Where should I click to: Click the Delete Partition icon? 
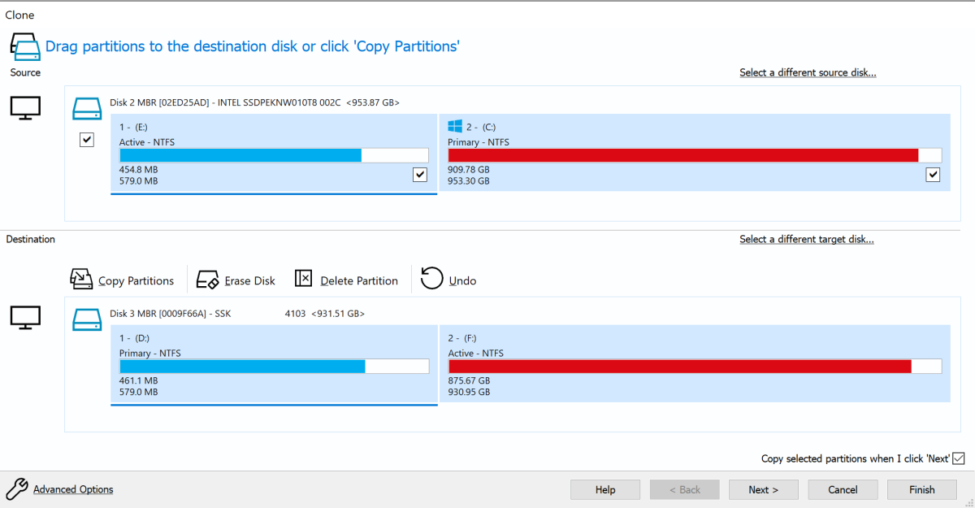[303, 279]
